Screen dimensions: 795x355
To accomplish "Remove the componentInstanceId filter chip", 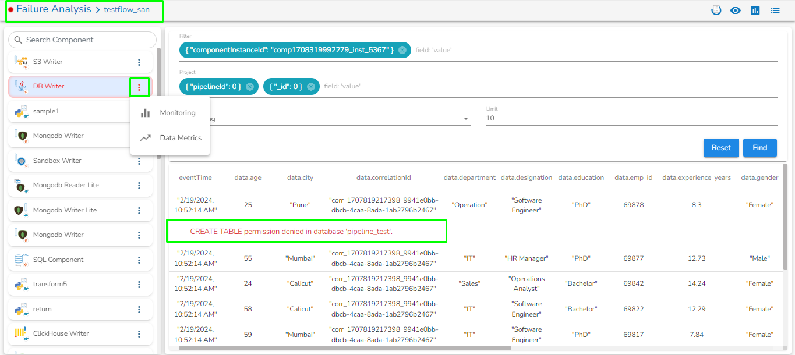I will (x=402, y=51).
